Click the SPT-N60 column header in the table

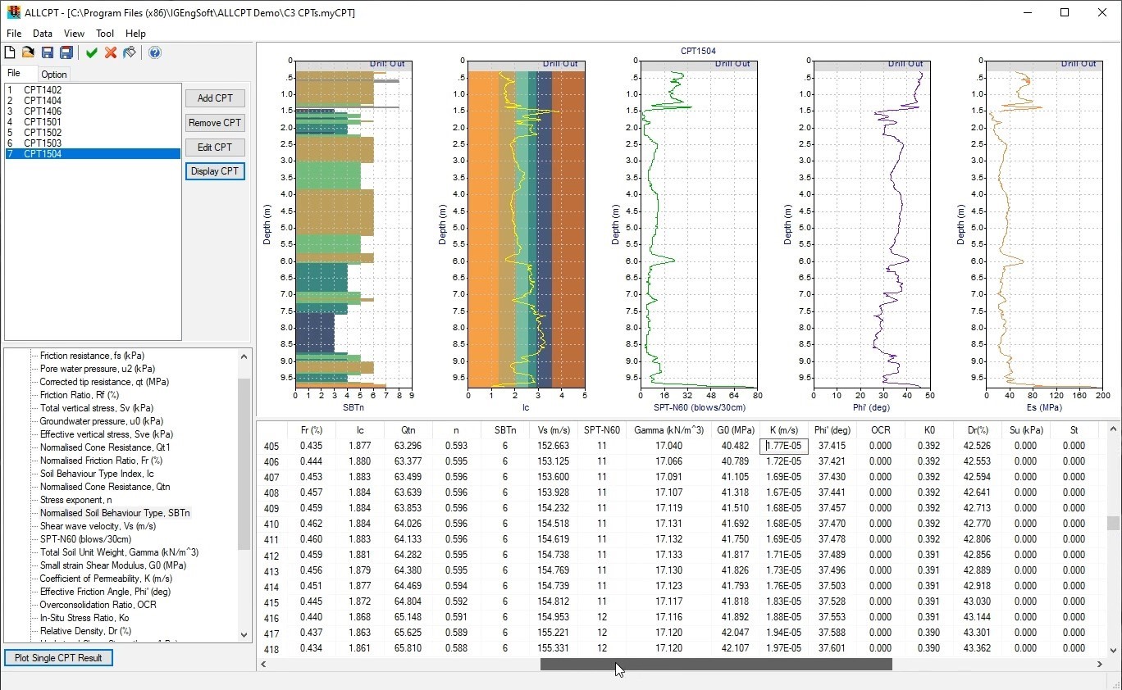[x=602, y=430]
